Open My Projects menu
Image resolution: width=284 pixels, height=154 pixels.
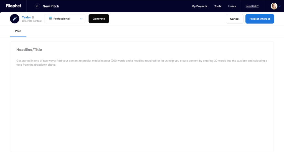199,6
